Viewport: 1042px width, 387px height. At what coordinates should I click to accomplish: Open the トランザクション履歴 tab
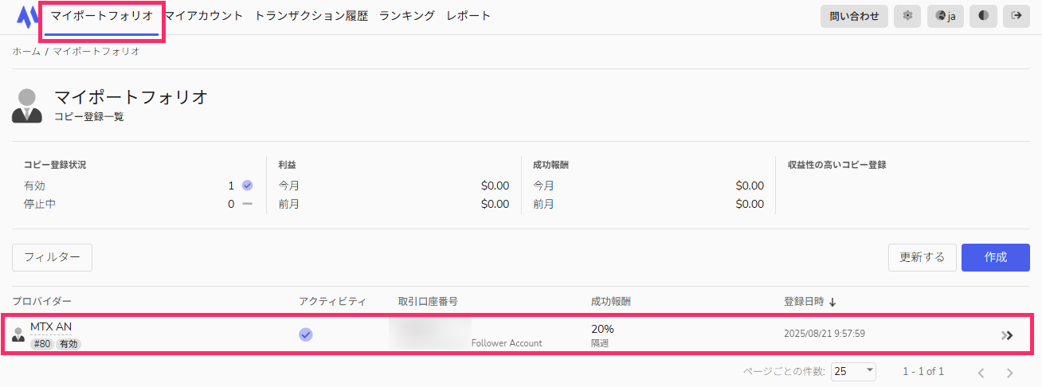tap(311, 16)
